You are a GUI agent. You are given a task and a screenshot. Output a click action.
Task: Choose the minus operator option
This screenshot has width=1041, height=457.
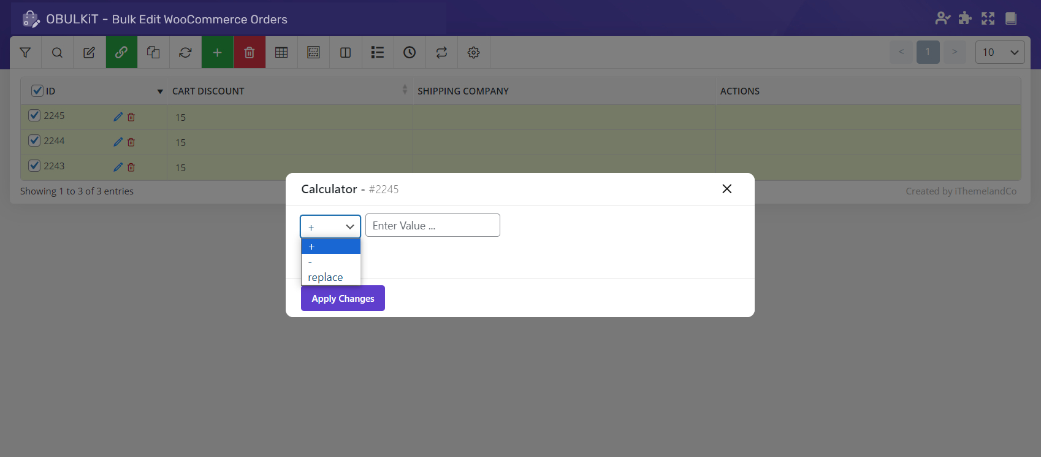point(330,262)
